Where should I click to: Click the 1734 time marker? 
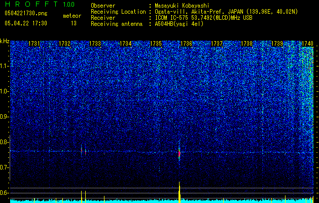(126, 44)
